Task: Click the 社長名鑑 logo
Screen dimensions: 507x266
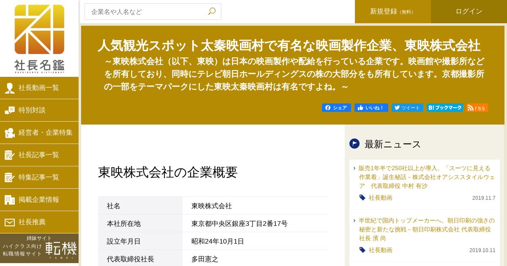Action: pos(39,38)
